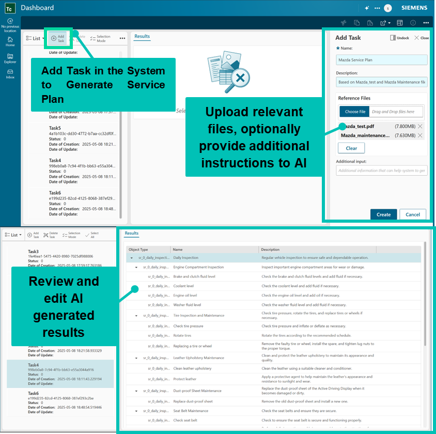Toggle Selection Mode in lower list toolbar

click(x=71, y=235)
